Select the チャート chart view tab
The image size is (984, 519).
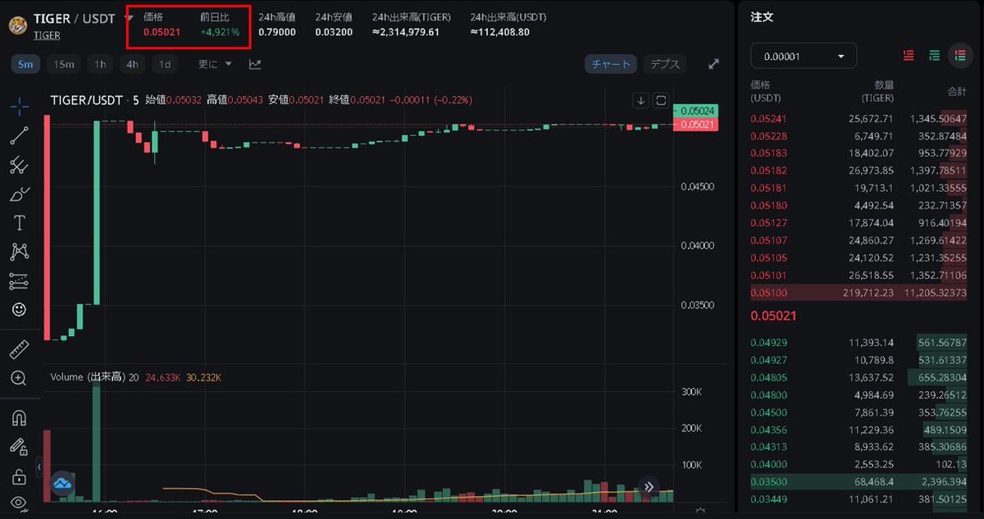click(x=612, y=64)
